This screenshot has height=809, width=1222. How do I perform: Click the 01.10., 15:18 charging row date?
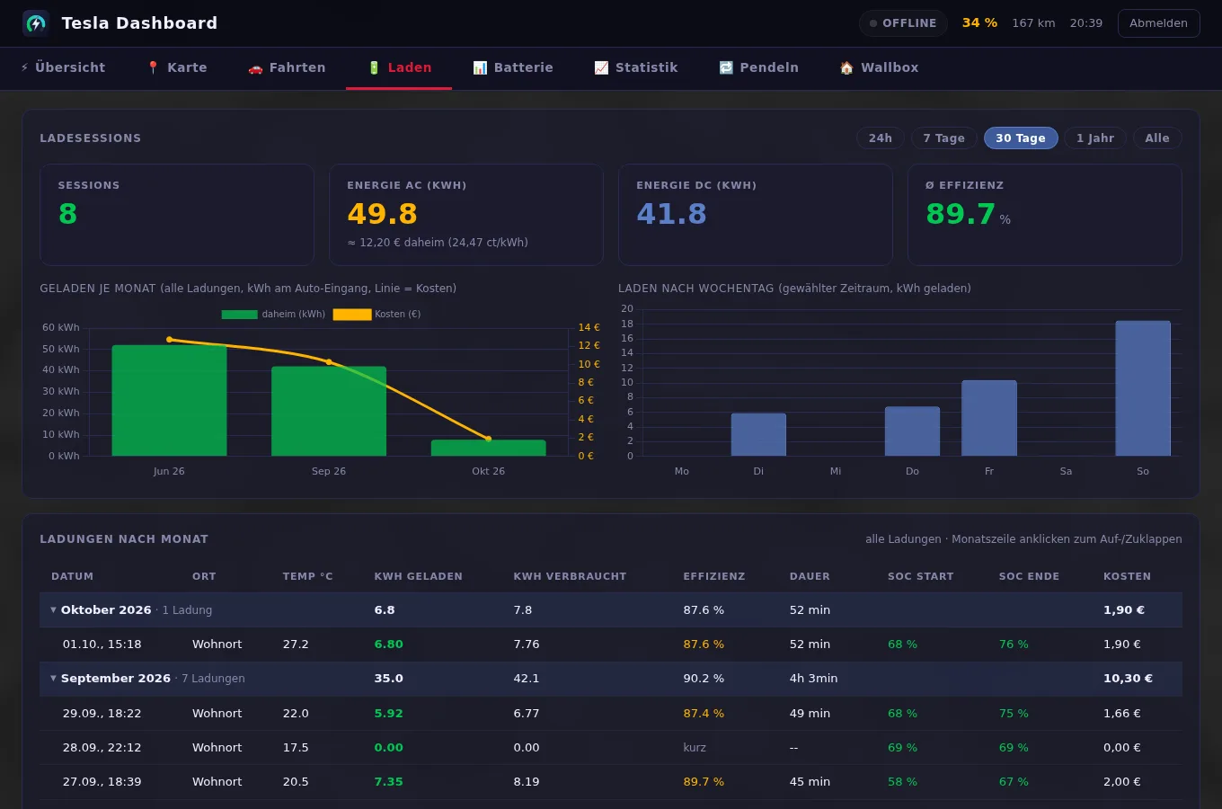coord(102,645)
